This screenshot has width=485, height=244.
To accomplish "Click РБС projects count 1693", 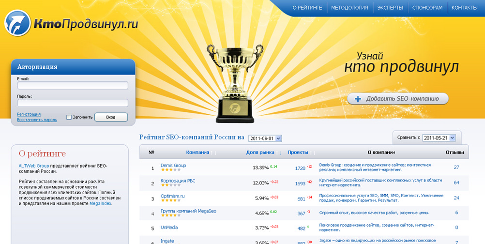I will [x=300, y=183].
